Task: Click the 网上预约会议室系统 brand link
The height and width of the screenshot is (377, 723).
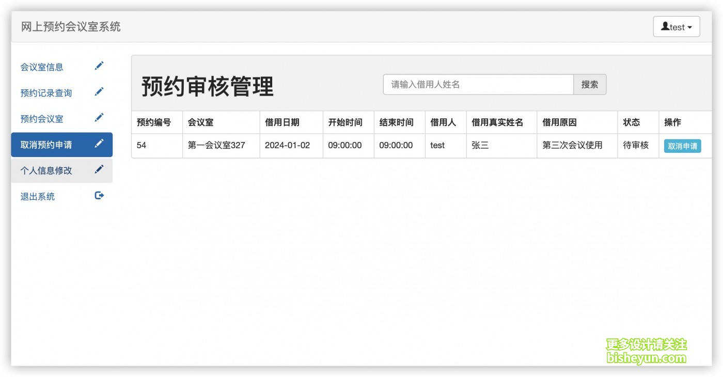Action: point(71,27)
